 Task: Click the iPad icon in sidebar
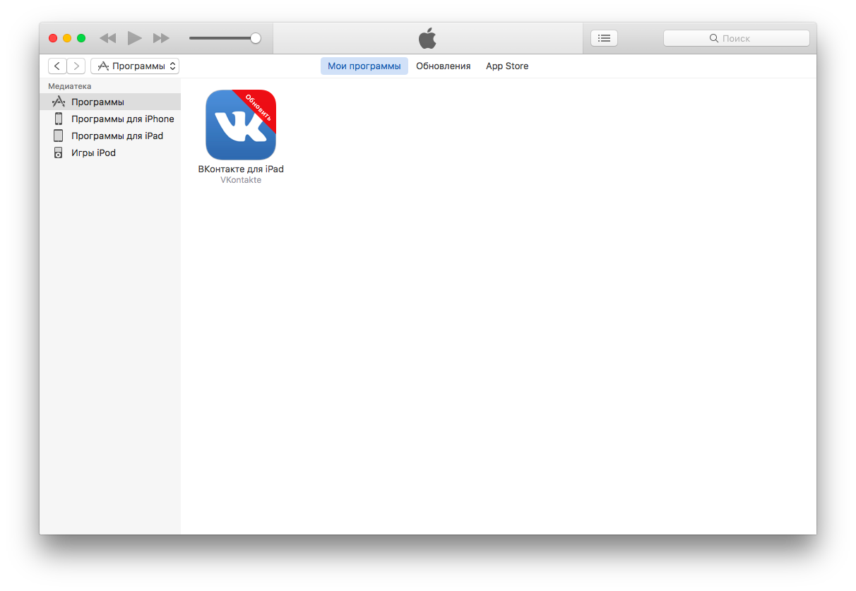pos(58,136)
